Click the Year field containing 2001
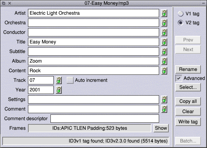This screenshot has width=207, height=148. 41,90
